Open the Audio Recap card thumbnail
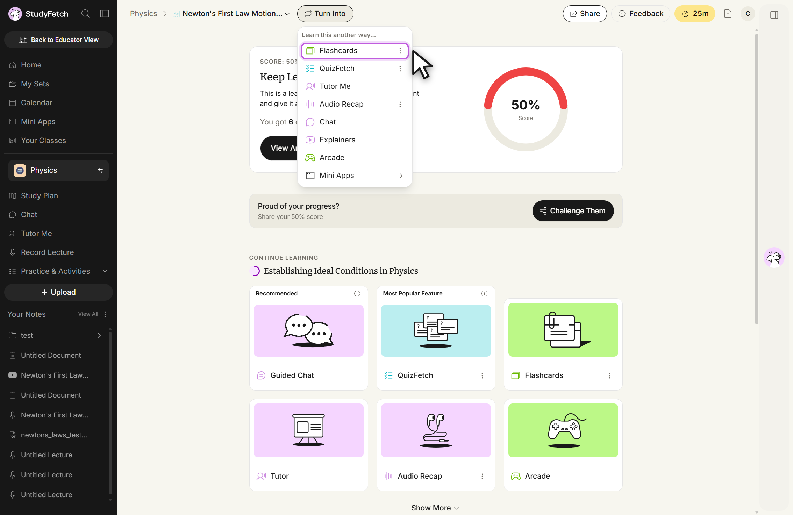 click(x=436, y=430)
